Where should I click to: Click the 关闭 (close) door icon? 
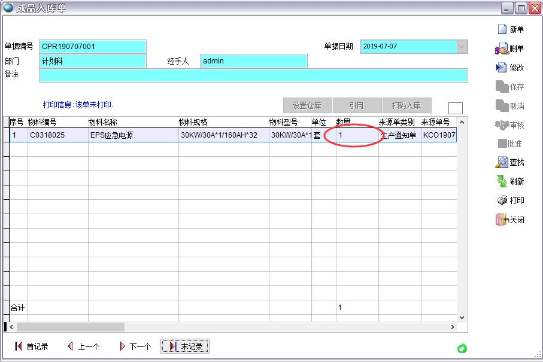(502, 220)
